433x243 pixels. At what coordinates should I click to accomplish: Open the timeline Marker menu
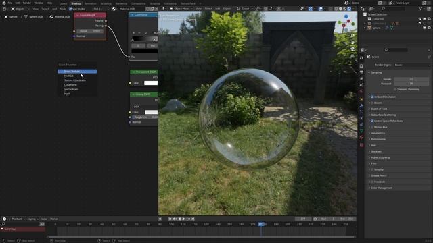click(x=54, y=219)
